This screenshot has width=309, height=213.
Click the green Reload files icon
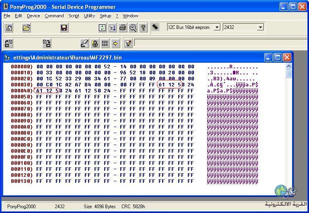[x=102, y=28]
